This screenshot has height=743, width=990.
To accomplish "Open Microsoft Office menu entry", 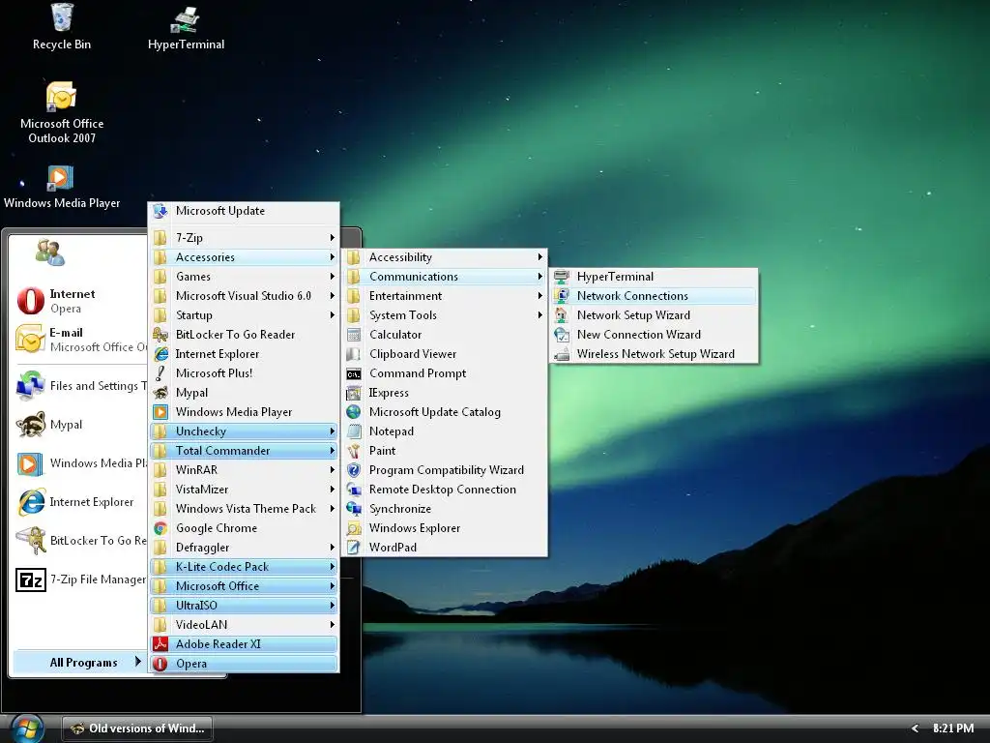I will [x=244, y=586].
